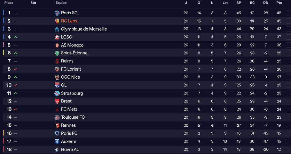Click the Paris SG club crest
291x154 pixels.
[57, 13]
